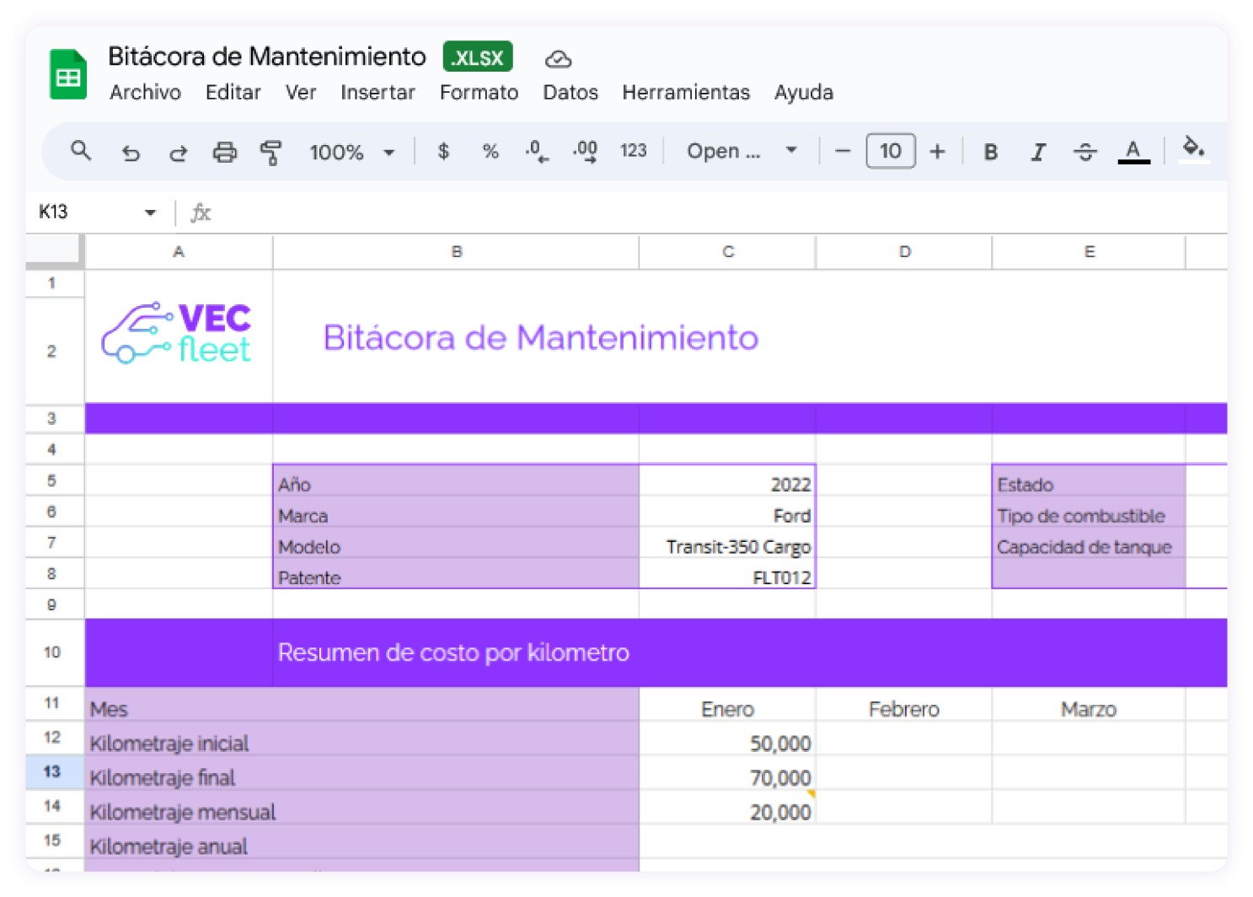This screenshot has width=1253, height=897.
Task: Select column D header
Action: (904, 252)
